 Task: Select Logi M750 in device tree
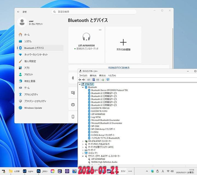coord(96,117)
